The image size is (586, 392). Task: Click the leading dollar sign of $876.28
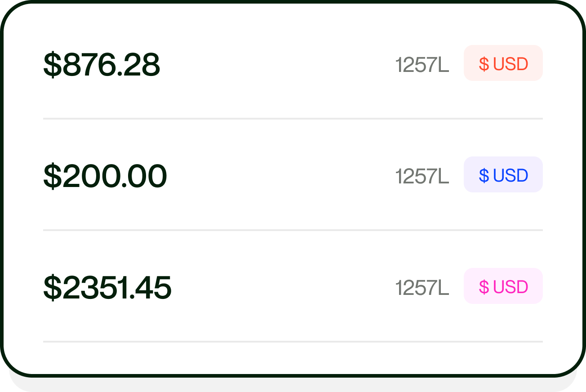click(x=52, y=65)
